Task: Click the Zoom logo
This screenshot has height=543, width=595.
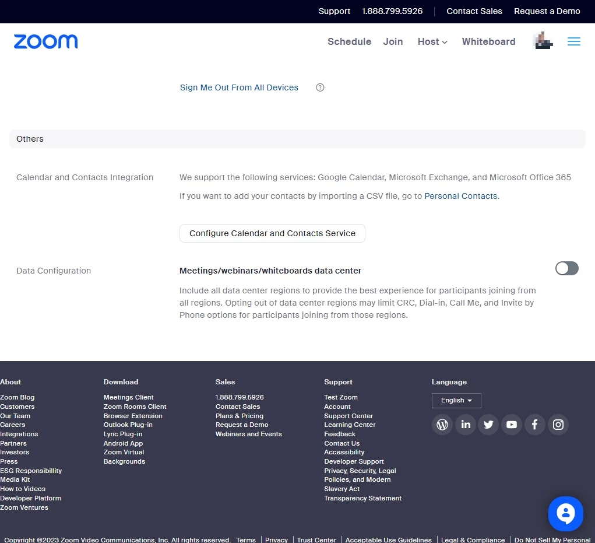Action: pos(45,41)
